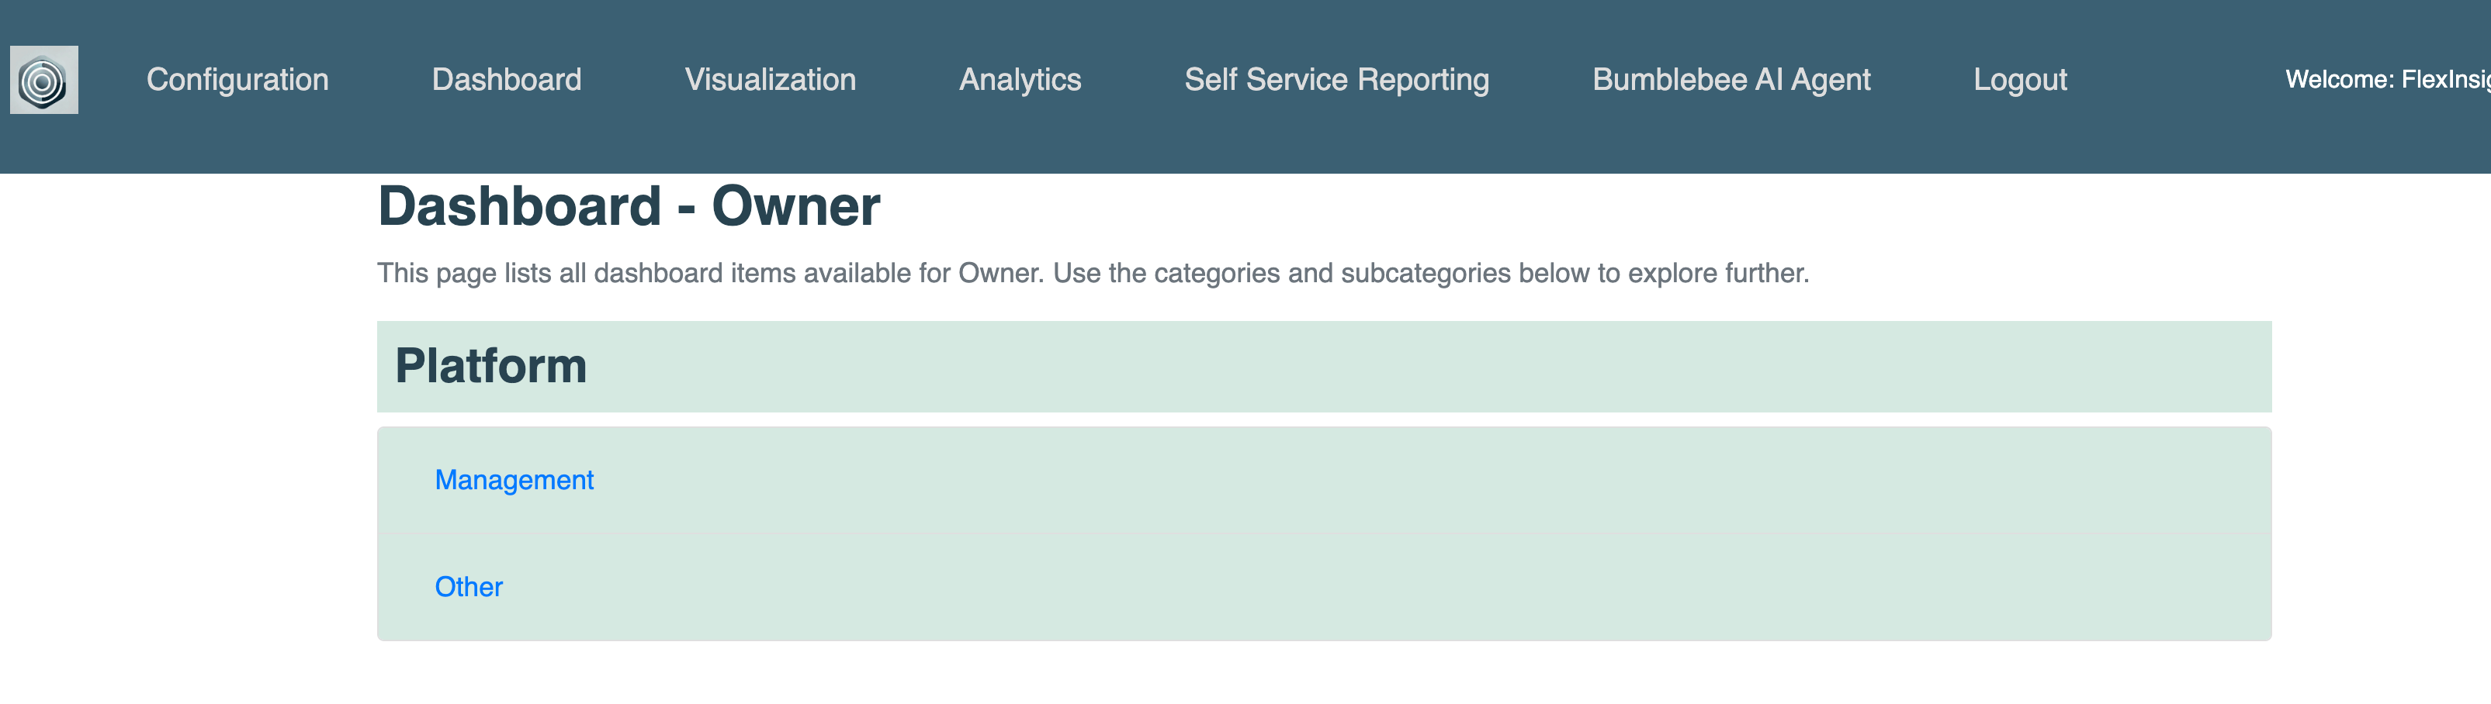Open the Visualization menu item
The image size is (2491, 704).
click(x=770, y=79)
